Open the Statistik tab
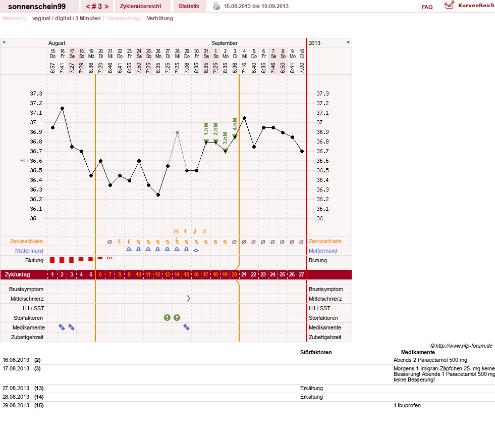Screen dimensions: 495x427 coord(189,6)
